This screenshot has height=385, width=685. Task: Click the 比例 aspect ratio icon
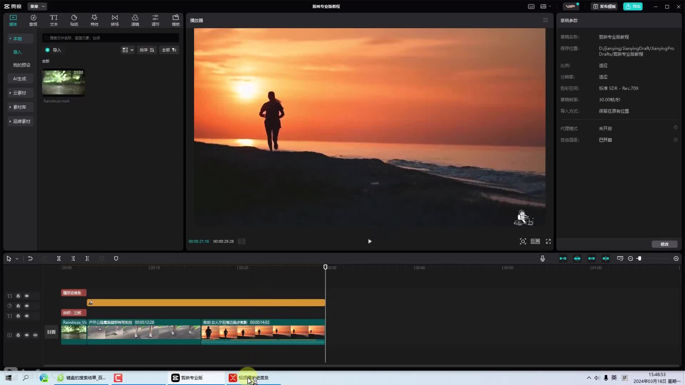(x=535, y=241)
